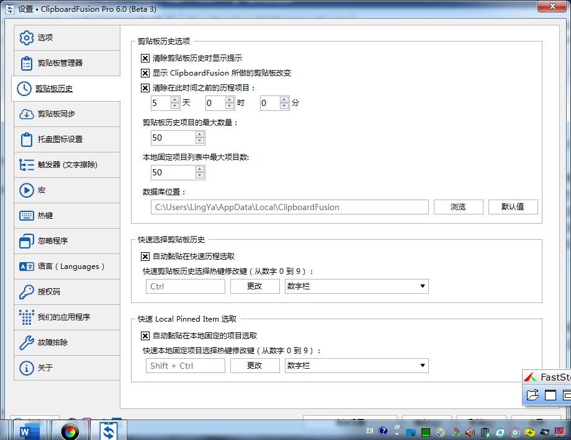Open the 剪贴板同步 cloud icon
571x440 pixels.
(x=27, y=114)
